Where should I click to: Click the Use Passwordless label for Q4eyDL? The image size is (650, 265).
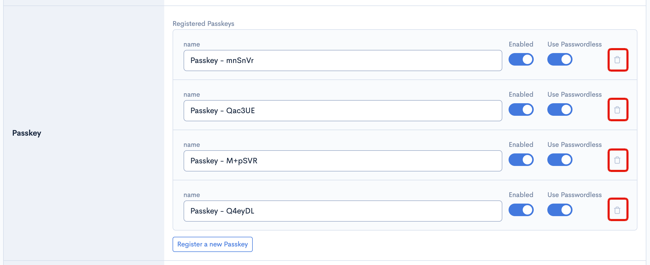[x=574, y=195]
